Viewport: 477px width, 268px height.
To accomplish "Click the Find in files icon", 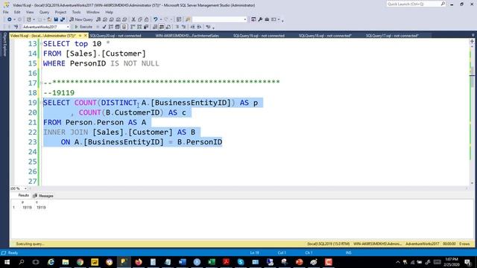I will 188,19.
